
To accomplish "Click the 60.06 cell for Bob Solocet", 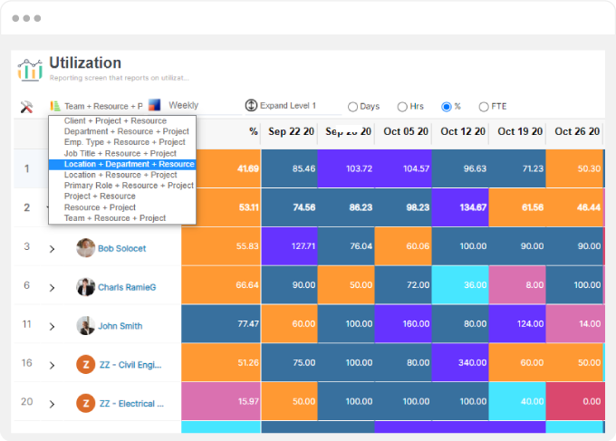I will pyautogui.click(x=403, y=246).
